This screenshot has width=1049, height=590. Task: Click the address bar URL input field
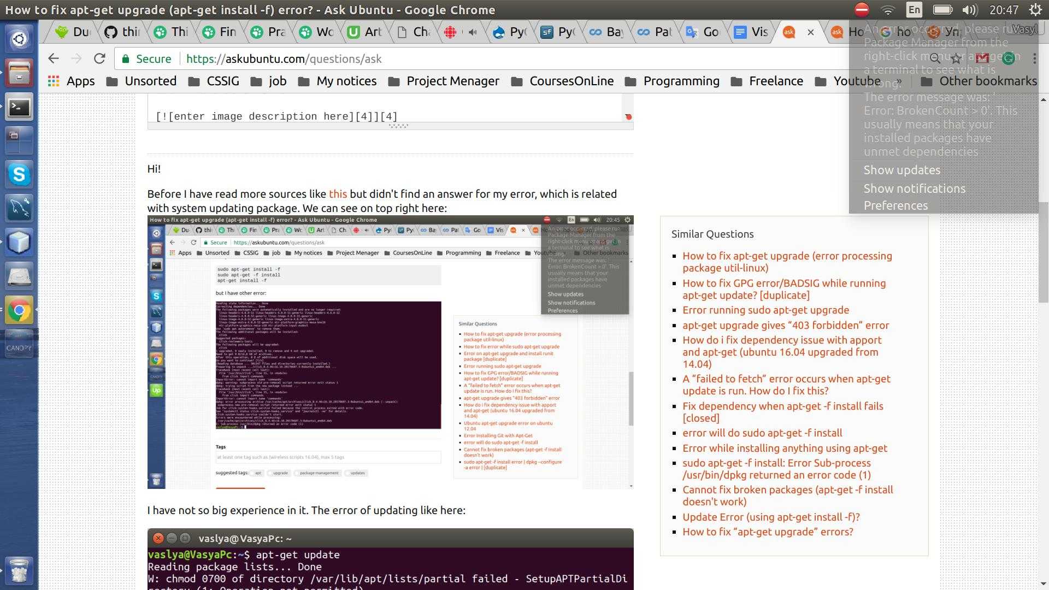[281, 58]
